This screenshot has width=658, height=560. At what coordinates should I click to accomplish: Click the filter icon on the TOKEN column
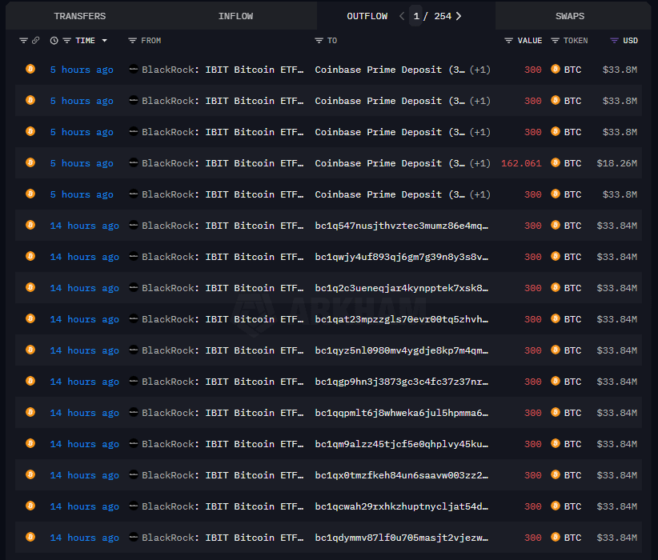click(x=555, y=40)
